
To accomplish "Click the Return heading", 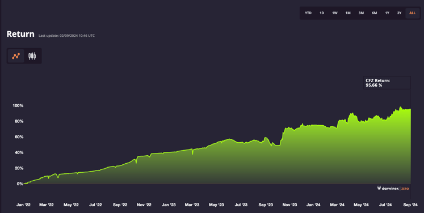I will pos(20,34).
